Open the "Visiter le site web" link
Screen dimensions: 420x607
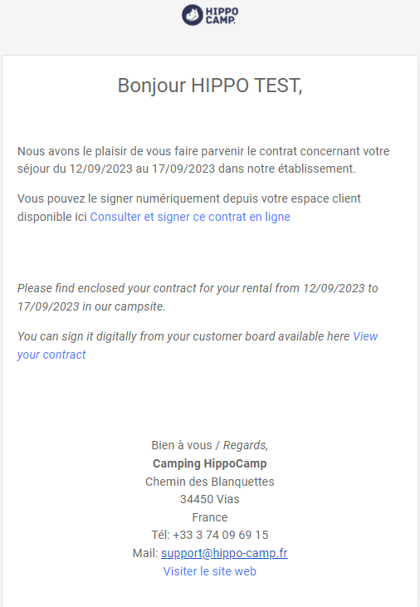(210, 571)
